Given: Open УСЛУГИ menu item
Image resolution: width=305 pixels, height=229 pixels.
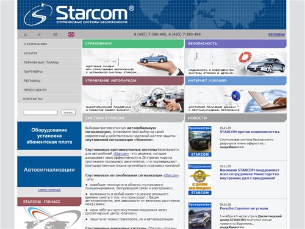Looking at the screenshot, I should pos(49,53).
